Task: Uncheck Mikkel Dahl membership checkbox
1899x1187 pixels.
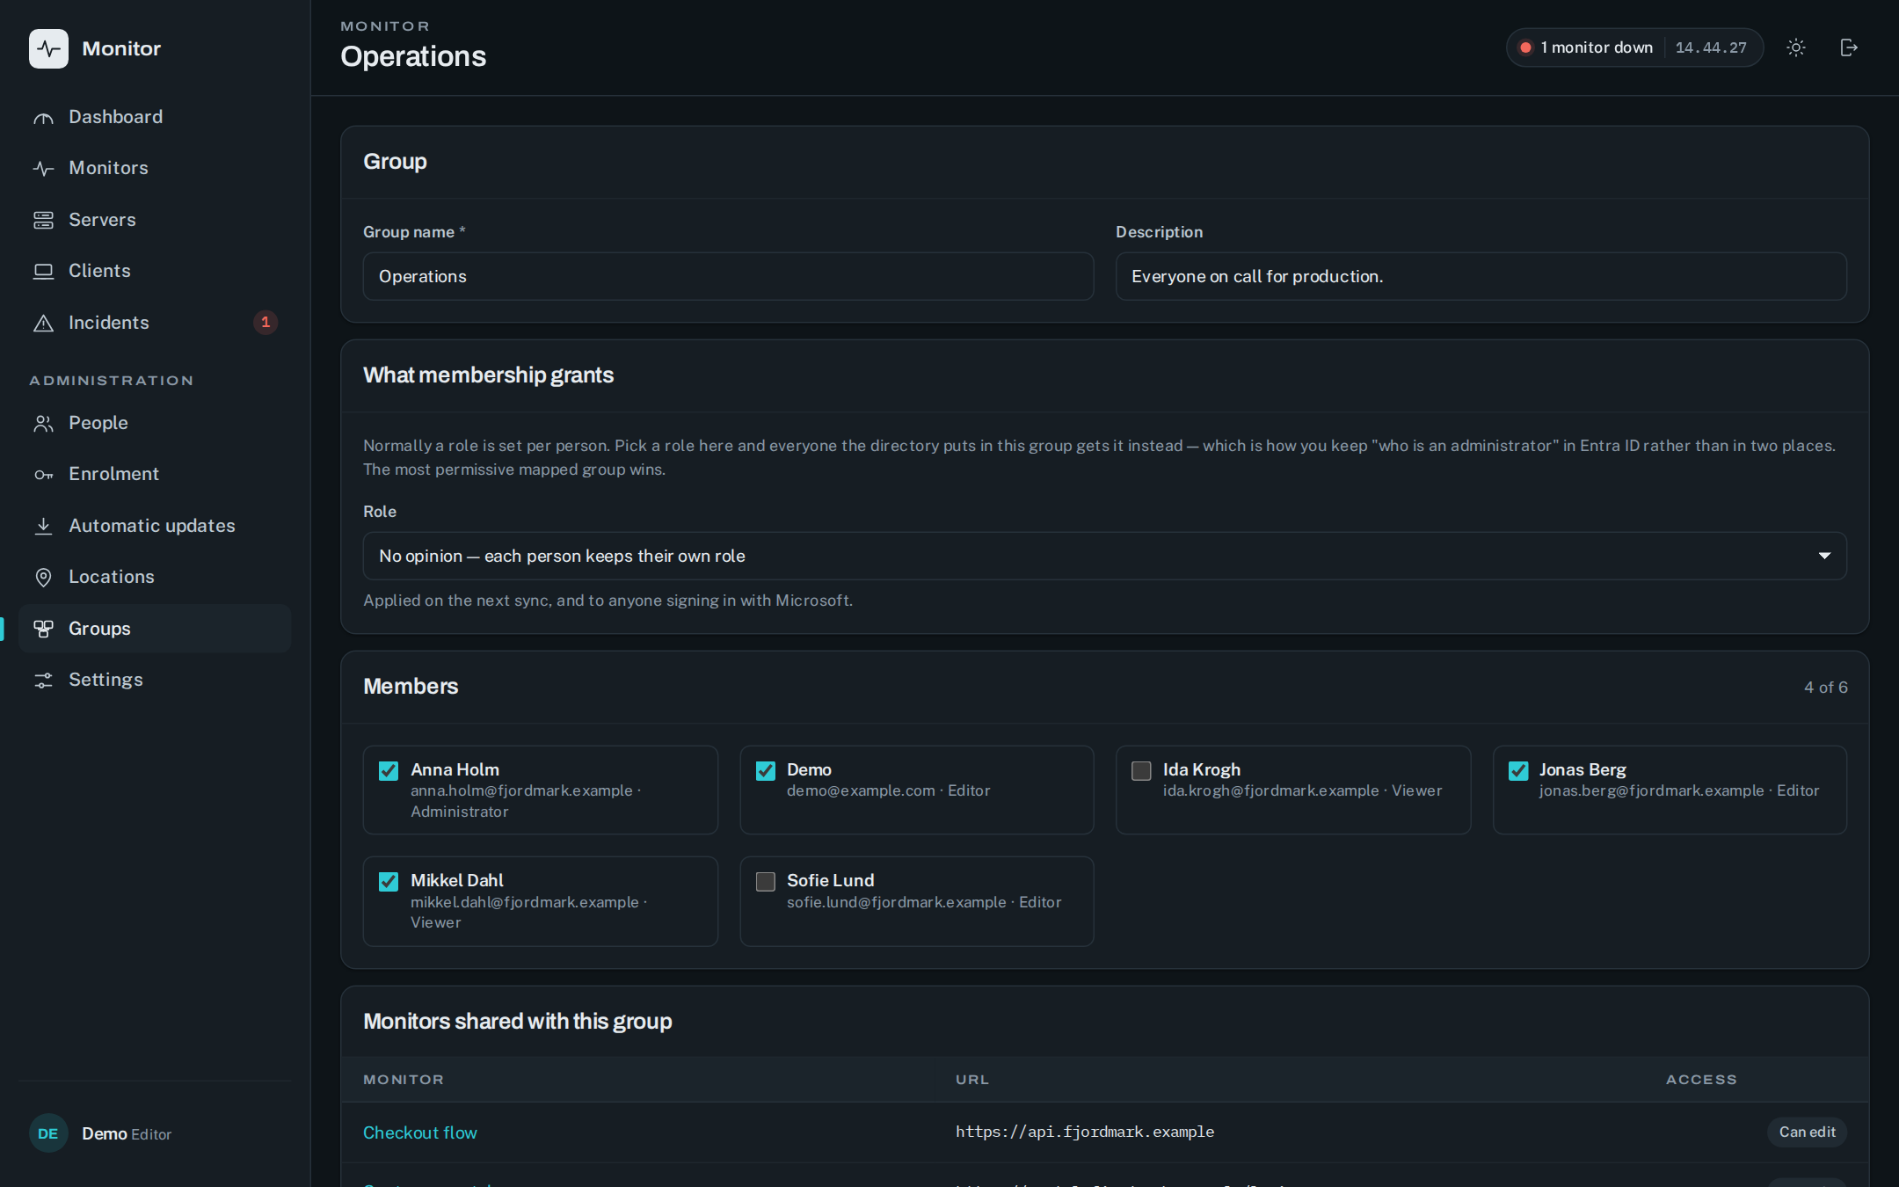Action: (x=389, y=882)
